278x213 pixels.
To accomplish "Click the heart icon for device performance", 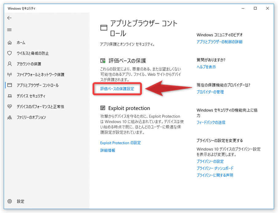I will (10, 106).
